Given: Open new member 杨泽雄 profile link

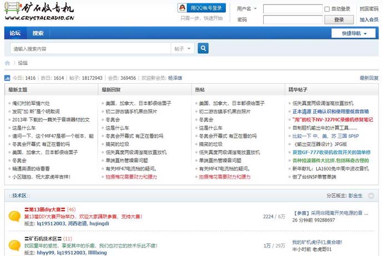Looking at the screenshot, I should click(x=175, y=78).
